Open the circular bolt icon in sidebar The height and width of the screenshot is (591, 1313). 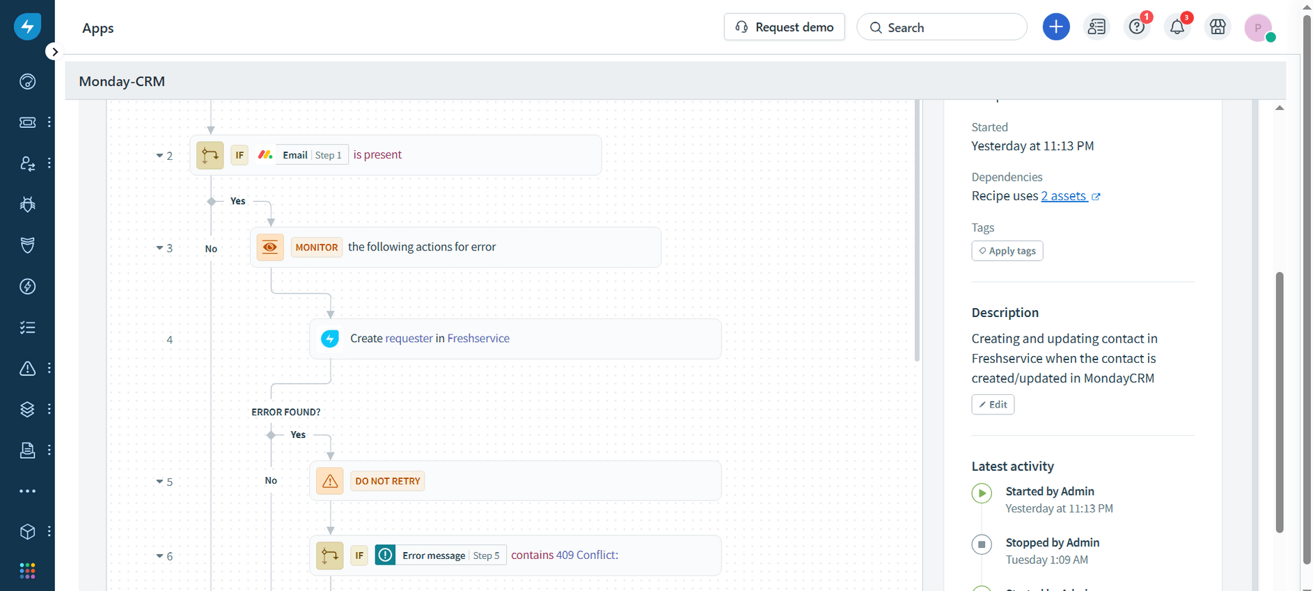pyautogui.click(x=27, y=286)
